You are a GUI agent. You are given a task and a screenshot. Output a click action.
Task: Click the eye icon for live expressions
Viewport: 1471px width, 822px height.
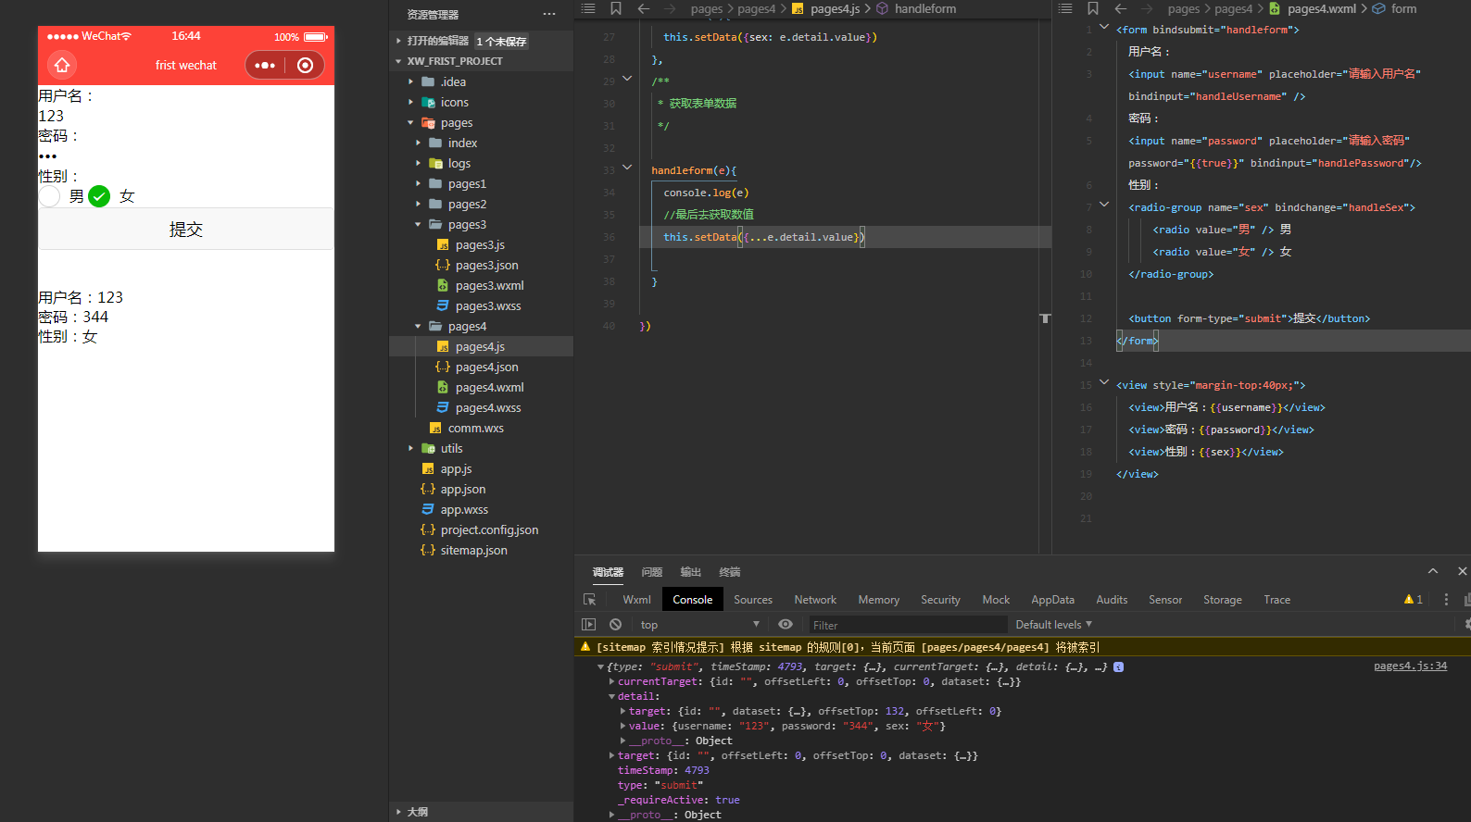(786, 625)
